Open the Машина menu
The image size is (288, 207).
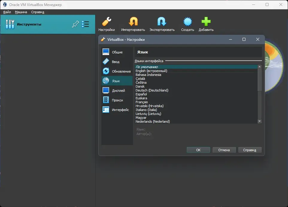pyautogui.click(x=21, y=12)
